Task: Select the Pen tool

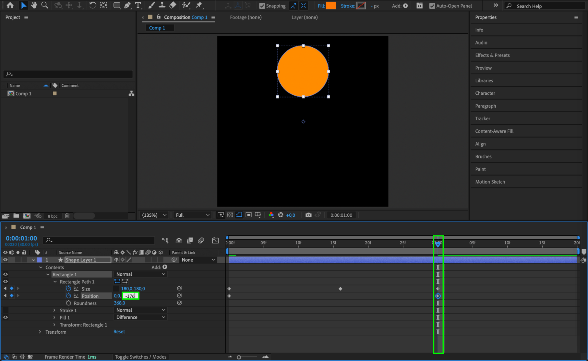Action: [x=127, y=5]
